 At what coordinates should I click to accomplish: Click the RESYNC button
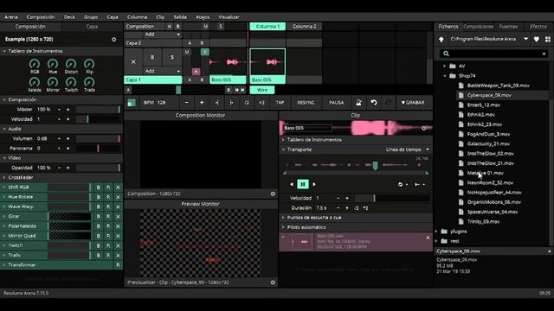pos(306,103)
